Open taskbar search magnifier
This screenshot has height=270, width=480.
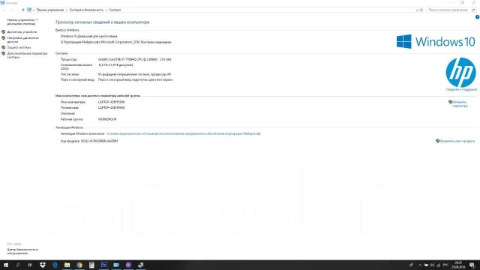[x=18, y=265]
